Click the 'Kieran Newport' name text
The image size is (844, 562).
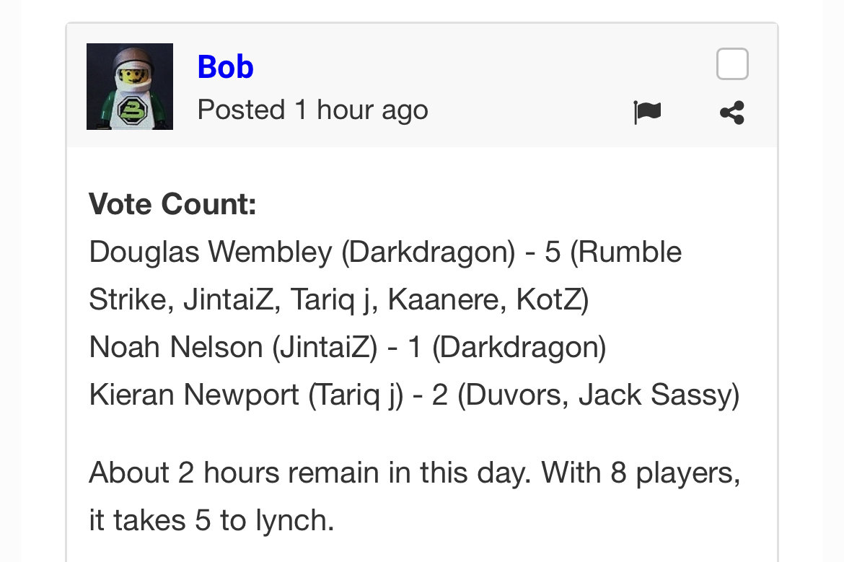point(194,395)
